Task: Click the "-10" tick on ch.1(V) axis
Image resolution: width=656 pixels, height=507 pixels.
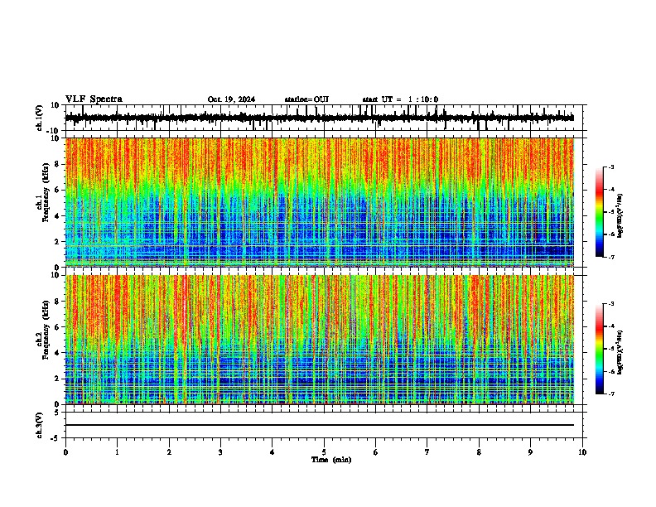Action: coord(54,131)
